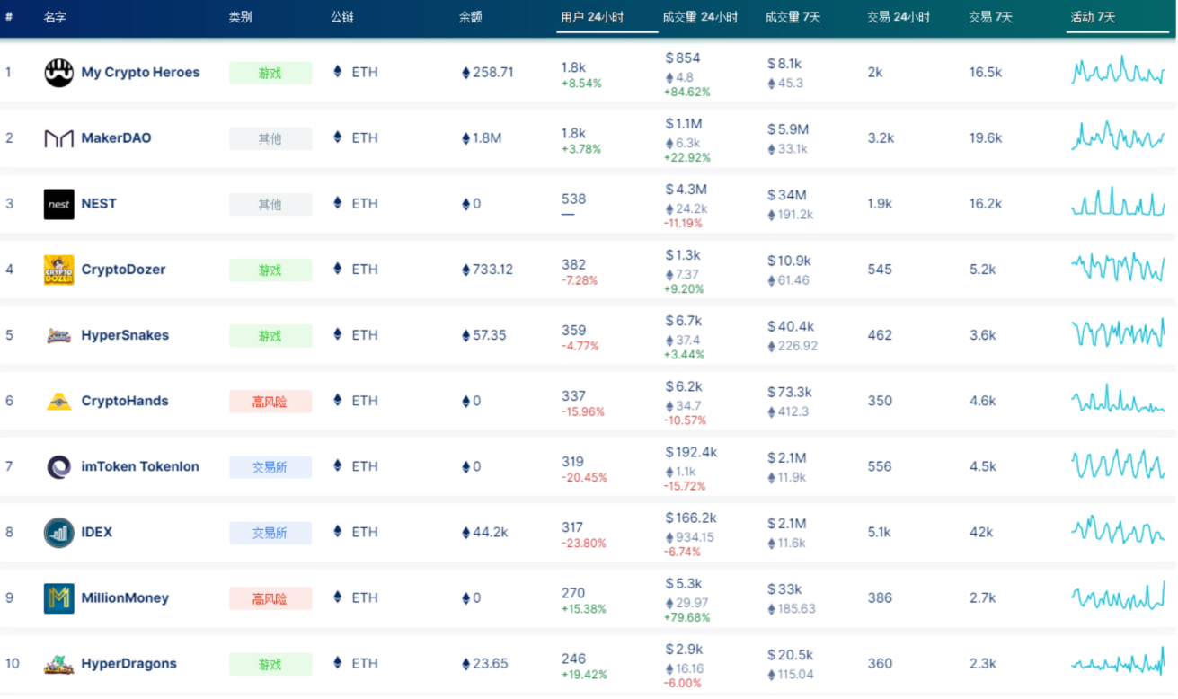
Task: Open the My Crypto Heroes logo icon
Action: tap(59, 73)
